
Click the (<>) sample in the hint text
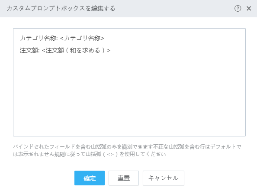click(110, 154)
